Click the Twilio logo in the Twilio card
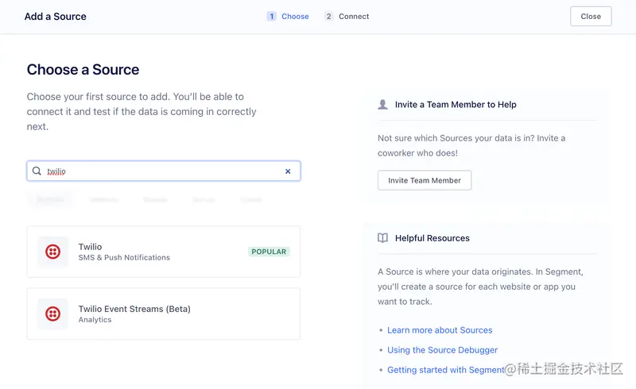 52,252
